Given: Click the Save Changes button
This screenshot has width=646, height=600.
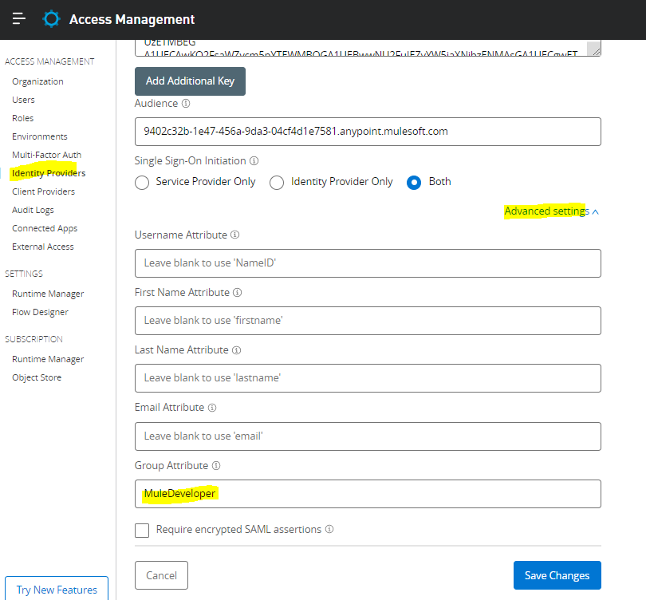Looking at the screenshot, I should coord(557,574).
